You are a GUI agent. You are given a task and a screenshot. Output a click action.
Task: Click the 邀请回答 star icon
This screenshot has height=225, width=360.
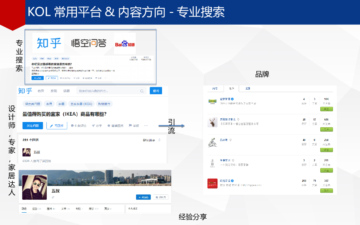click(x=109, y=126)
